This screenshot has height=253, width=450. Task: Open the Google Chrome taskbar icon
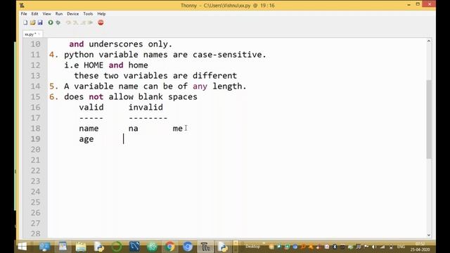(169, 247)
